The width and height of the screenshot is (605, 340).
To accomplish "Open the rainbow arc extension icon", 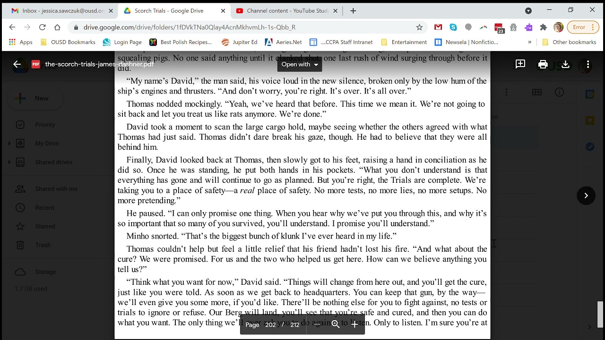I will click(484, 27).
